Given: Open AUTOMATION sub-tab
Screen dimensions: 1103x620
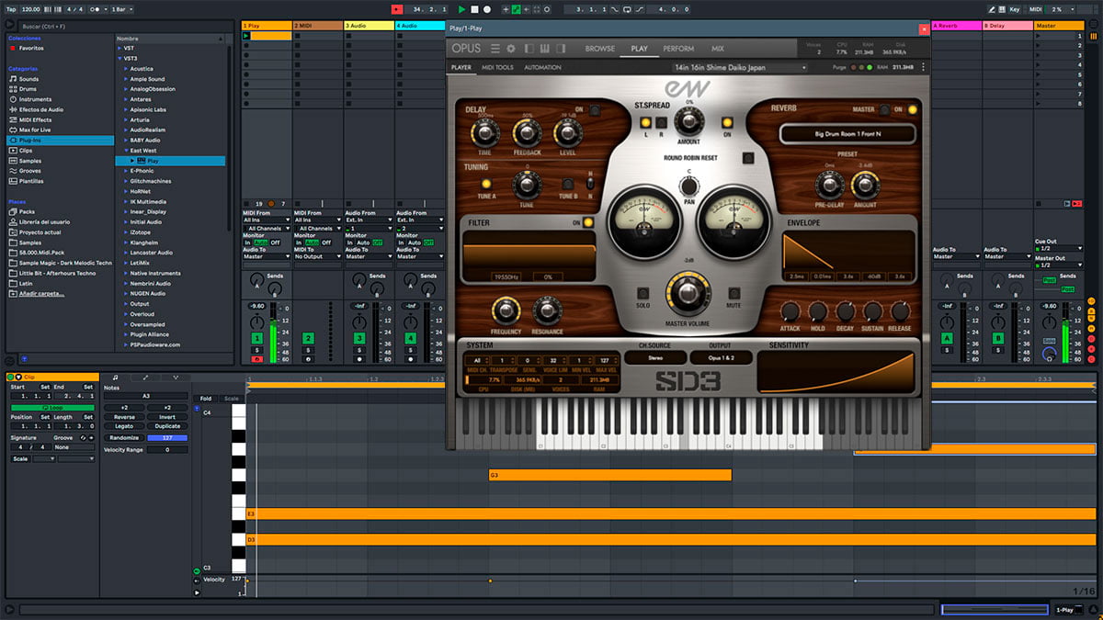Looking at the screenshot, I should point(542,67).
